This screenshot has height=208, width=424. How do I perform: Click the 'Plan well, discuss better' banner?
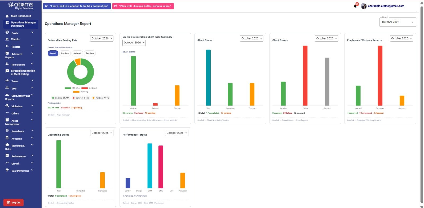[143, 6]
